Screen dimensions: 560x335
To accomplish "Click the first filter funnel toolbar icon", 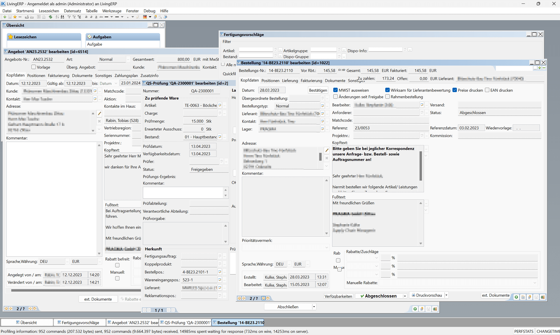I will pyautogui.click(x=69, y=17).
